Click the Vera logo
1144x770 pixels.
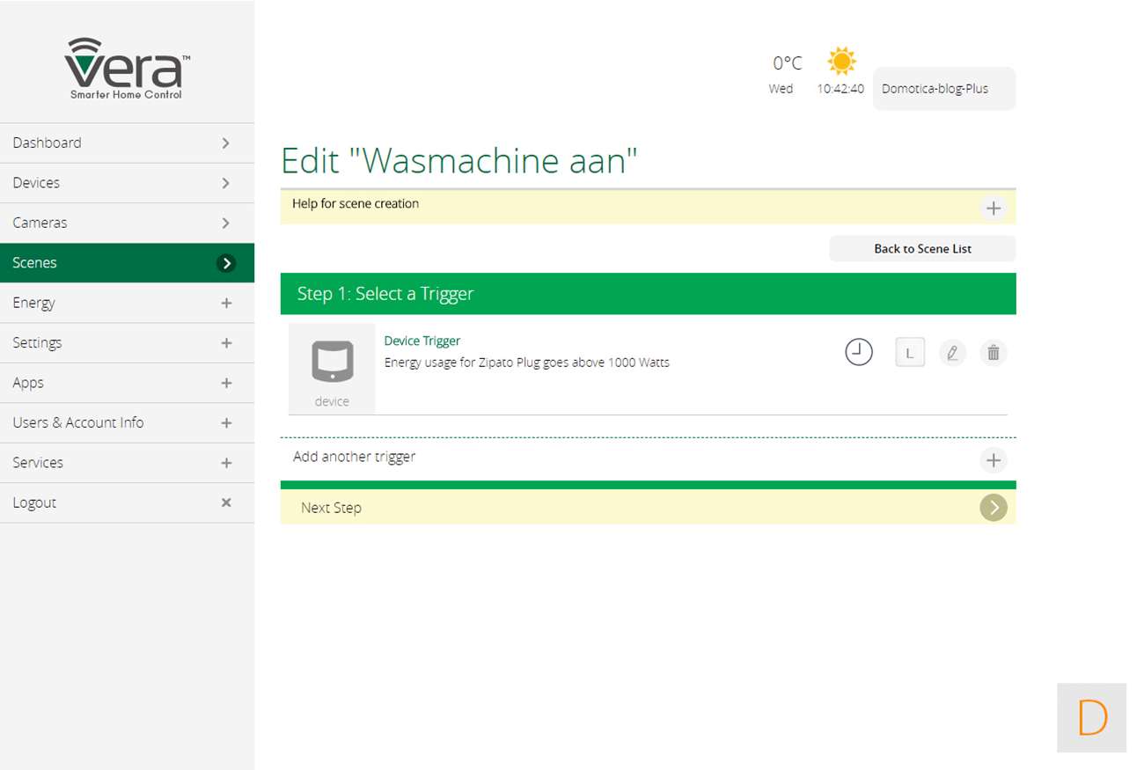tap(127, 69)
